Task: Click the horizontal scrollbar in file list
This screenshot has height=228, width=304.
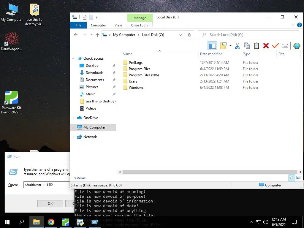Action: click(210, 172)
